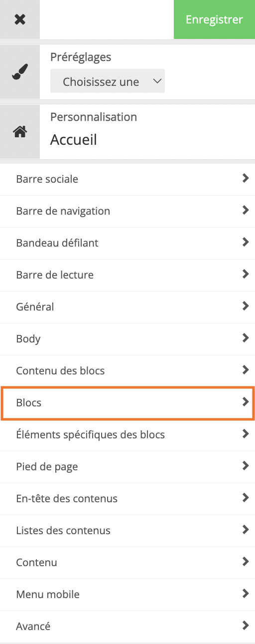Expand the Avancé settings chevron
Screen dimensions: 255x644
(x=245, y=626)
